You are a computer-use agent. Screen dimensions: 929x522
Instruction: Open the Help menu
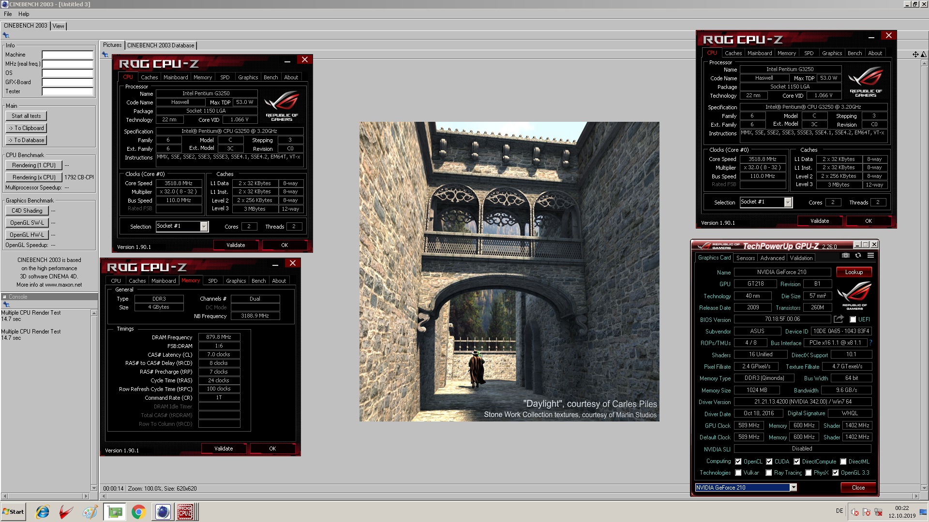click(24, 14)
